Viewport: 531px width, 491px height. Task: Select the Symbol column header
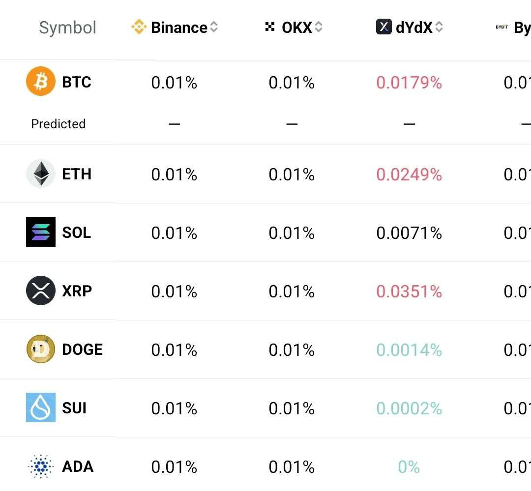[67, 28]
